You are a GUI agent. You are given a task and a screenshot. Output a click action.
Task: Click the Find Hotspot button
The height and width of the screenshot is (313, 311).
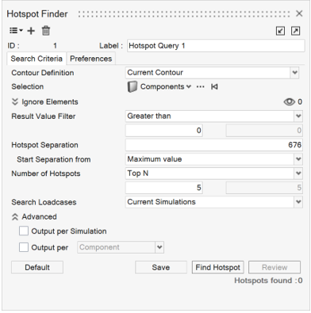pyautogui.click(x=218, y=267)
